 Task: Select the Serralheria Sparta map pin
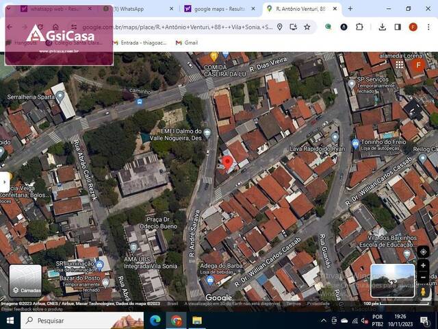[x=60, y=97]
